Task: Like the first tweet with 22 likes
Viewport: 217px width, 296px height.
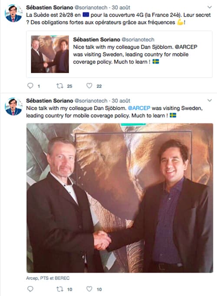Action: point(89,86)
